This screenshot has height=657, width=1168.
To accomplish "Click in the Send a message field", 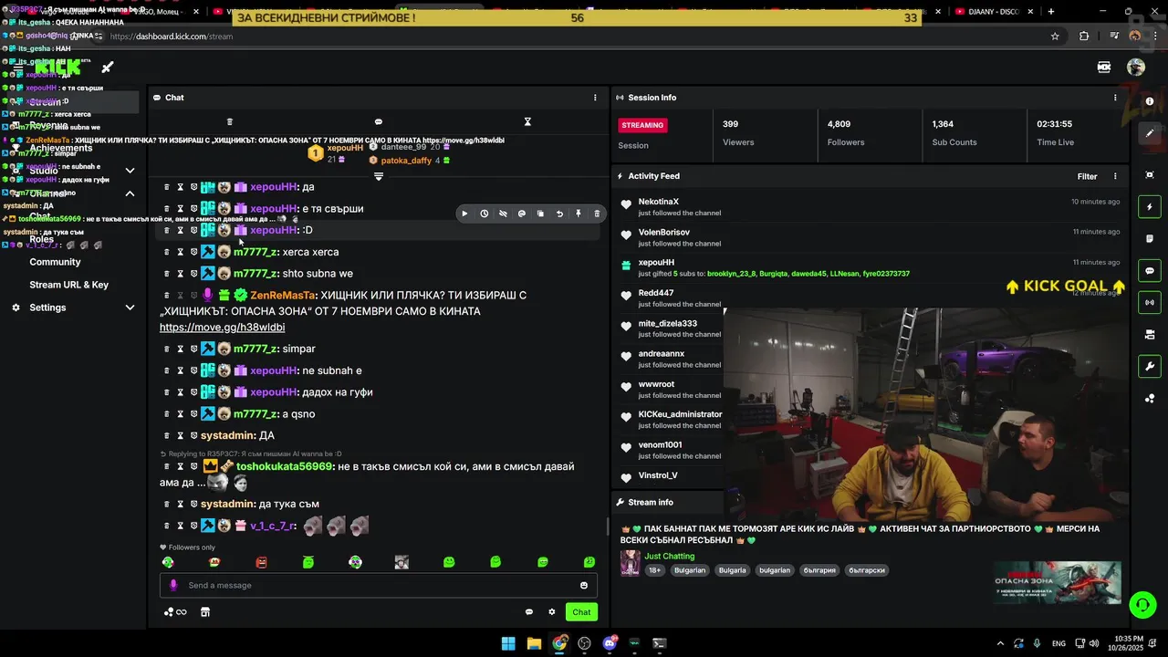I will [379, 585].
